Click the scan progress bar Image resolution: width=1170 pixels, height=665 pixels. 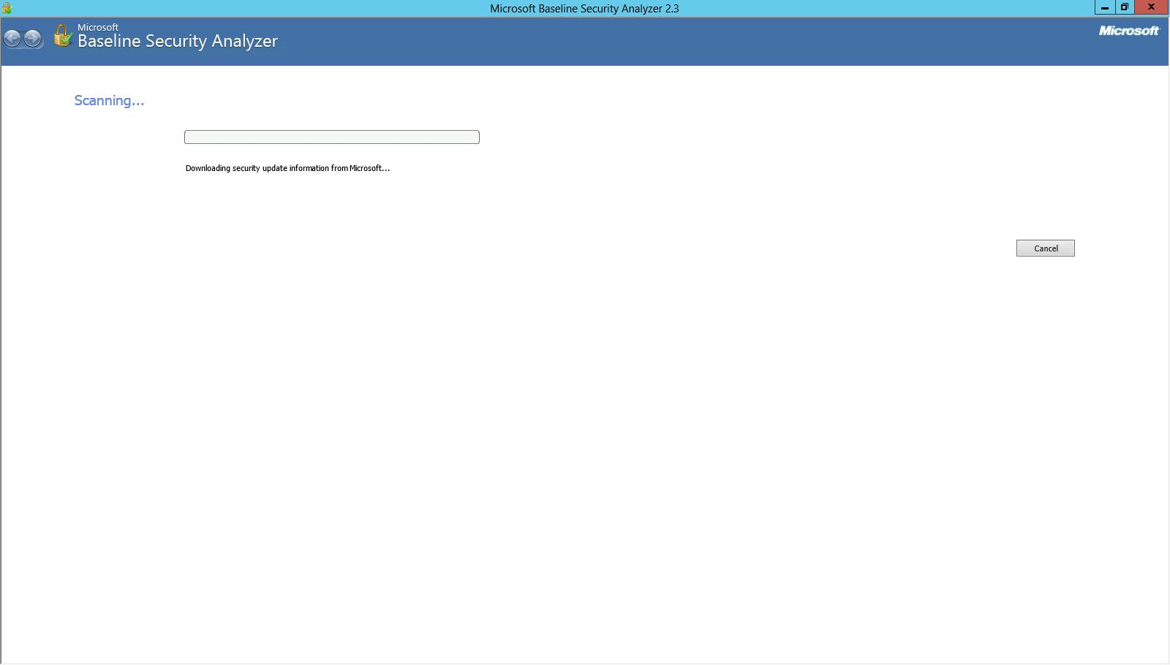click(332, 137)
